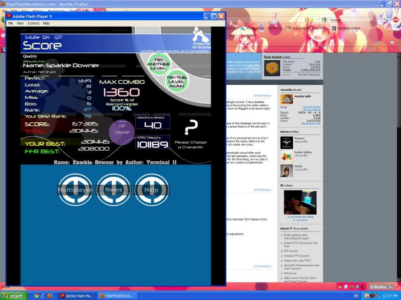Expand the dropdown arrow beside bookmark star
The height and width of the screenshot is (300, 401).
coord(318,20)
